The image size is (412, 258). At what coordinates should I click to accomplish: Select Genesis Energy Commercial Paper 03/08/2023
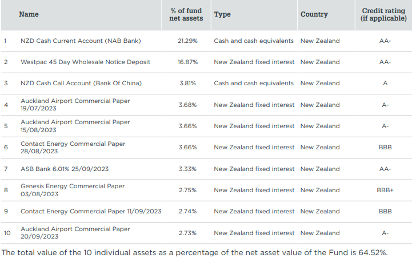(72, 190)
